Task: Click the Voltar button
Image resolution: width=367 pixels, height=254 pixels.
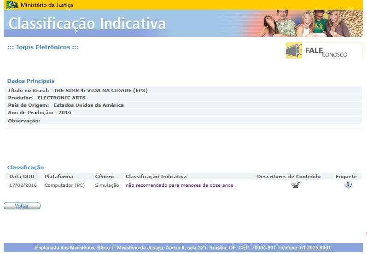Action: click(22, 206)
